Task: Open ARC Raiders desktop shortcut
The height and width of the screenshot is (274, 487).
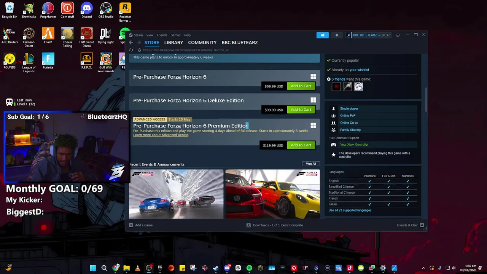Action: [10, 36]
